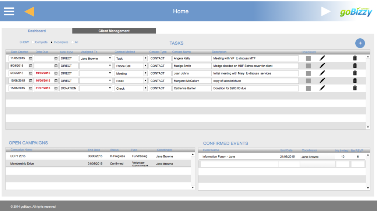This screenshot has height=211, width=377.
Task: Select the Complete radio option
Action: coord(33,42)
